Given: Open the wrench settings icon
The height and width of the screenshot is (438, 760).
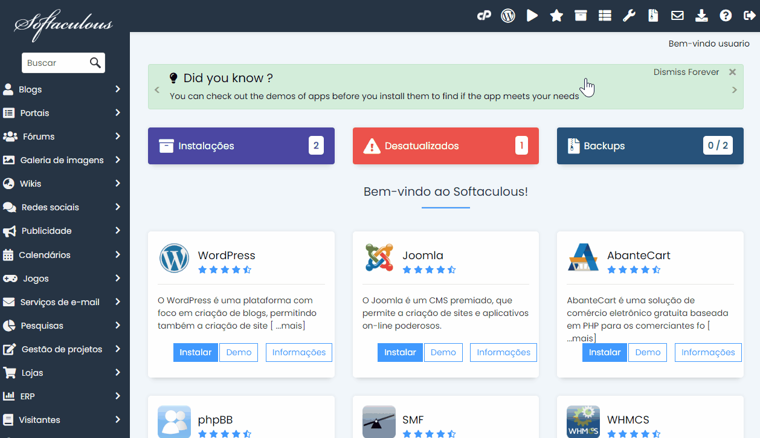Looking at the screenshot, I should [629, 16].
